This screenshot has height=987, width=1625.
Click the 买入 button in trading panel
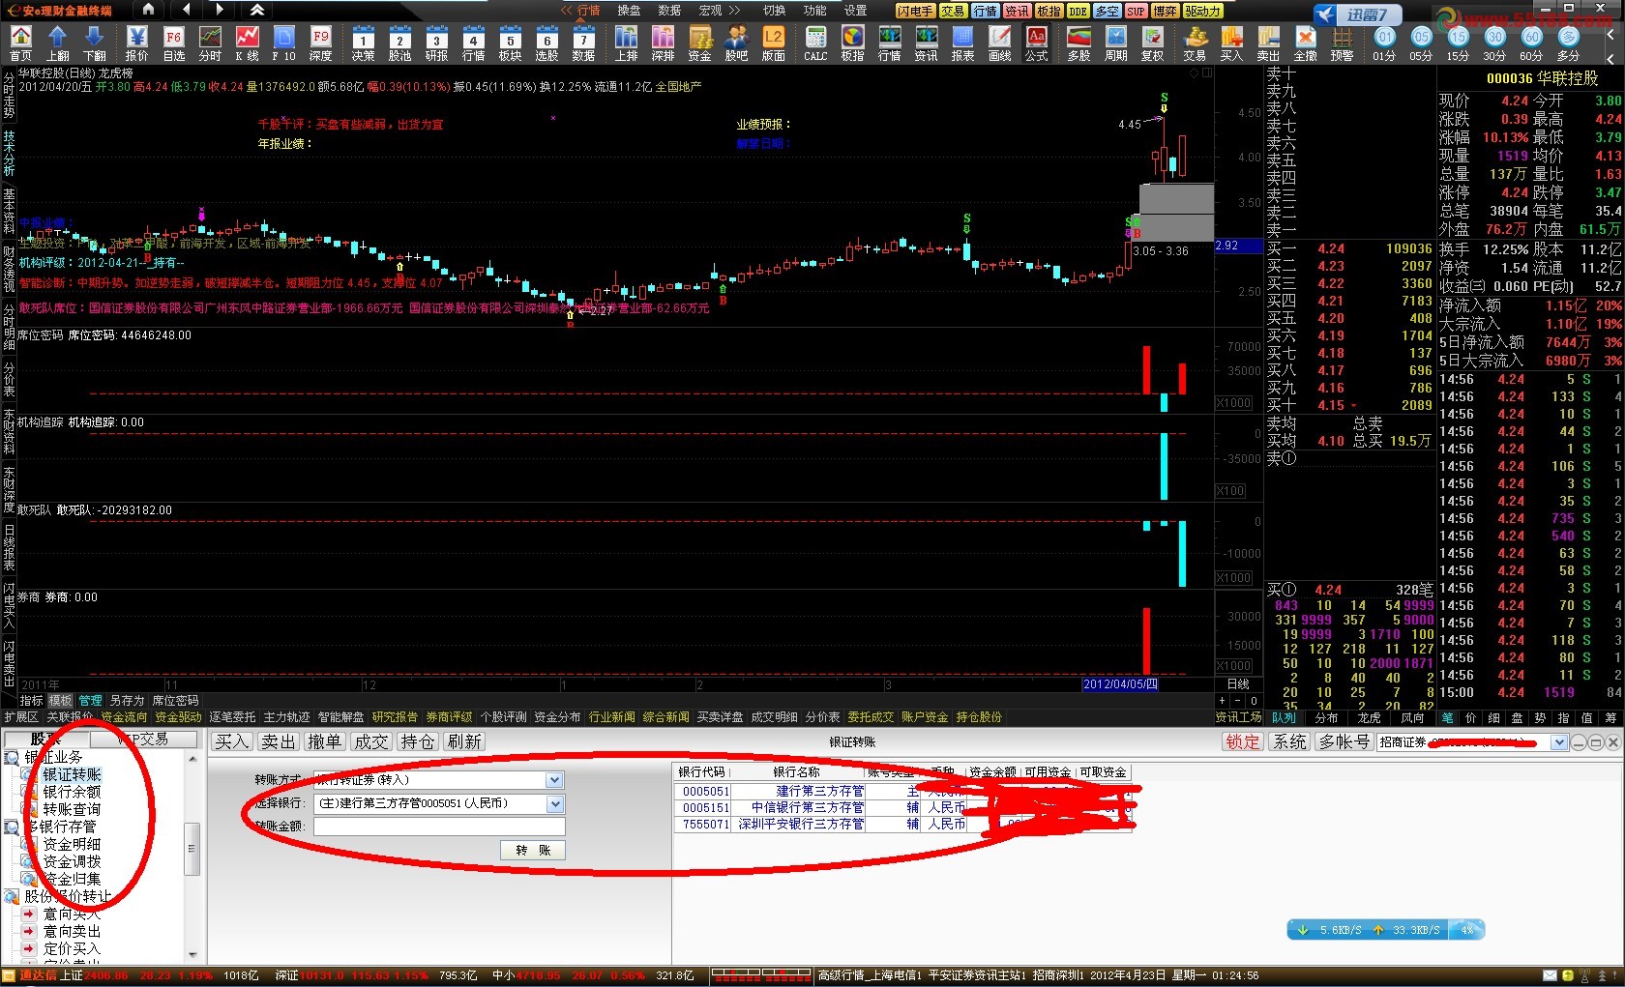click(x=231, y=741)
